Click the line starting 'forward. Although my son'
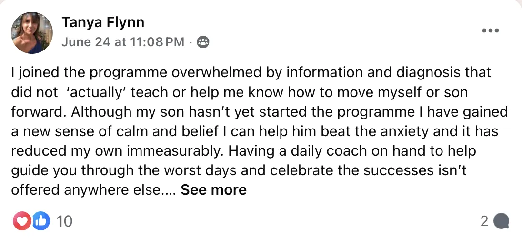522x238 pixels. (x=260, y=111)
